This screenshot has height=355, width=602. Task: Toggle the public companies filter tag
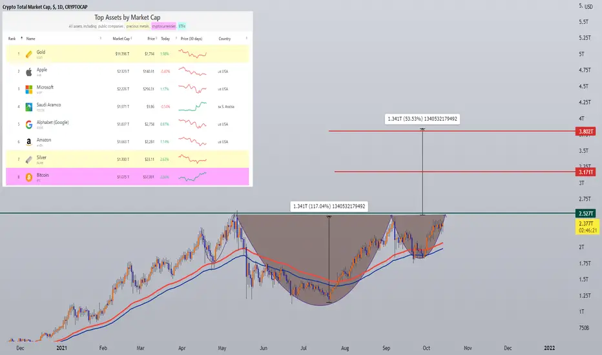110,26
